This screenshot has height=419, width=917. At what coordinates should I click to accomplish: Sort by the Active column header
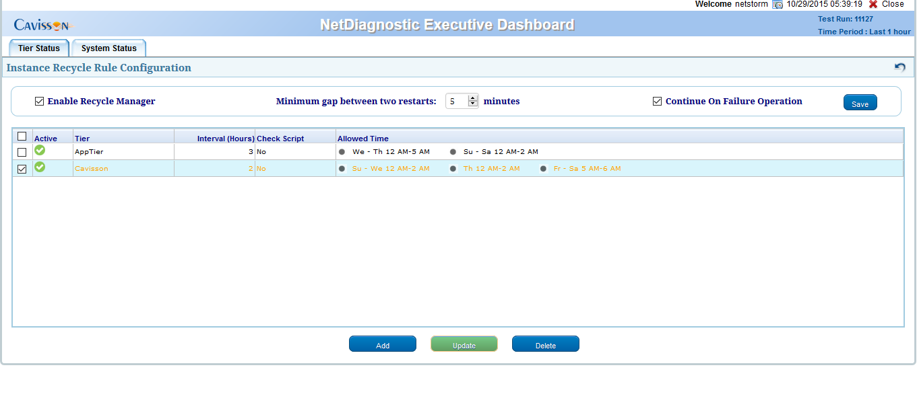pyautogui.click(x=46, y=139)
